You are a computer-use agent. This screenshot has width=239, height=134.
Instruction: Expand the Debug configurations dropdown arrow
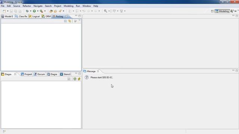(31, 11)
